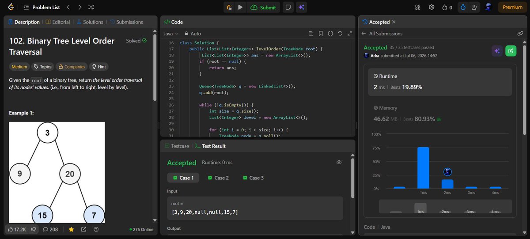This screenshot has width=530, height=239.
Task: Click the 275 Online indicator
Action: (141, 229)
